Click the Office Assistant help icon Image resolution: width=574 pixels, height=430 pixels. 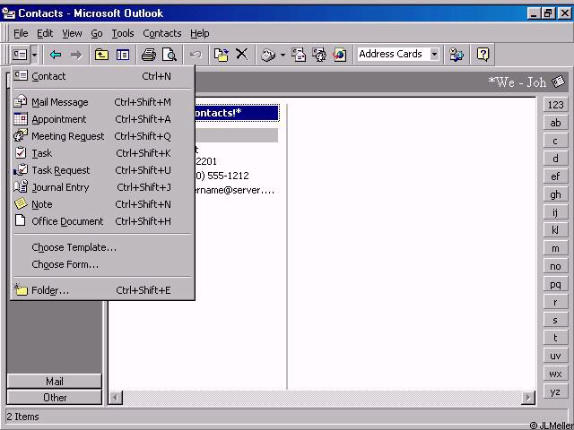pos(483,55)
